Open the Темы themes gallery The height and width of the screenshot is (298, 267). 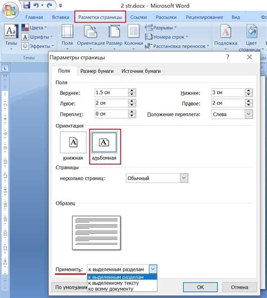tap(11, 37)
